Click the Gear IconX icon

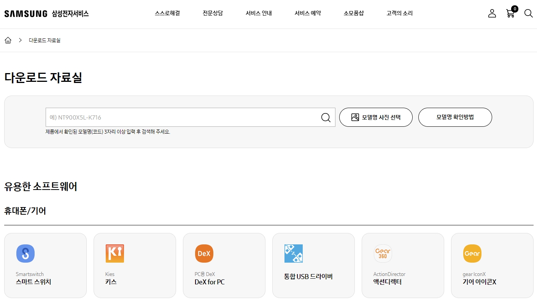click(472, 254)
